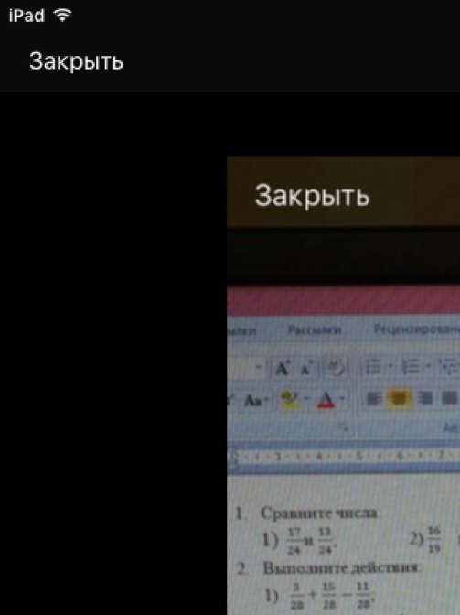Viewport: 460px width, 615px height.
Task: Click the grow font (large A) icon
Action: (283, 369)
